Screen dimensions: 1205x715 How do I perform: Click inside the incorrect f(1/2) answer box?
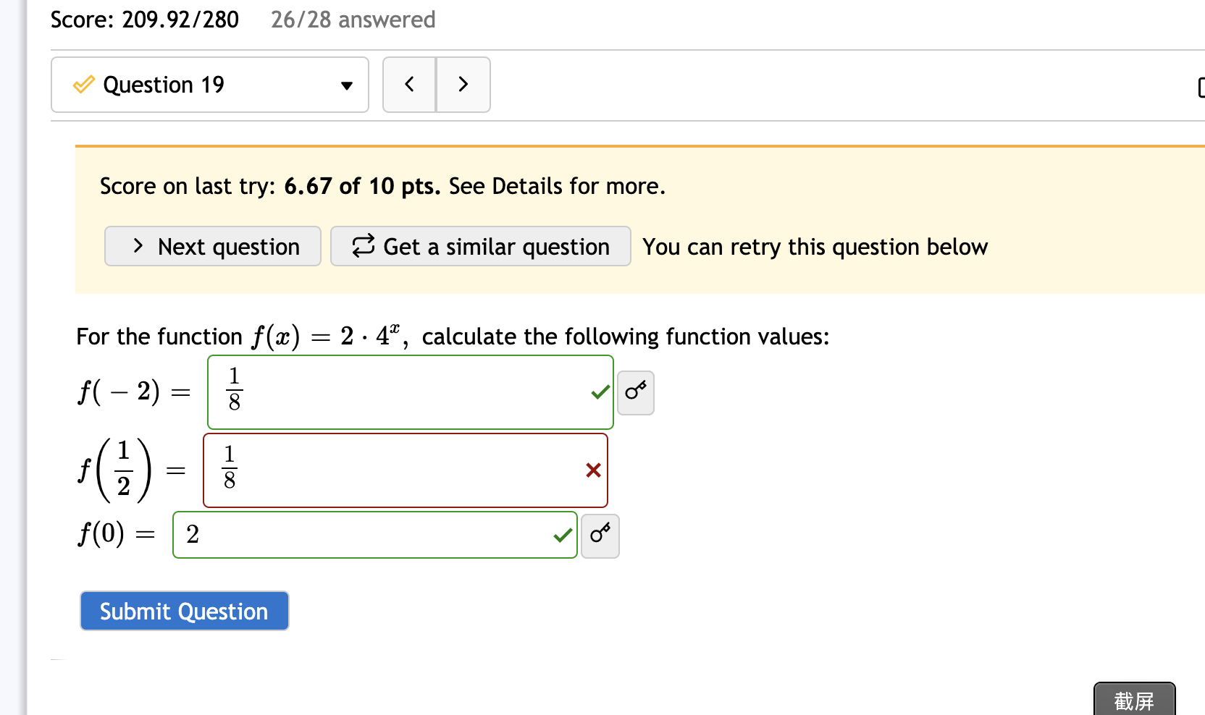[406, 470]
